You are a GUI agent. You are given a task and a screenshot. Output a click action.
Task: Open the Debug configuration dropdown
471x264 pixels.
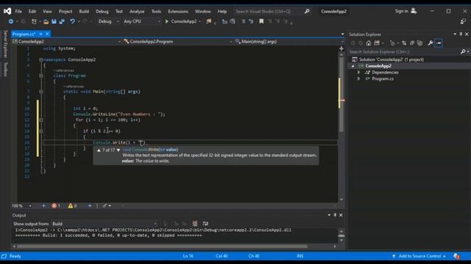pyautogui.click(x=108, y=21)
